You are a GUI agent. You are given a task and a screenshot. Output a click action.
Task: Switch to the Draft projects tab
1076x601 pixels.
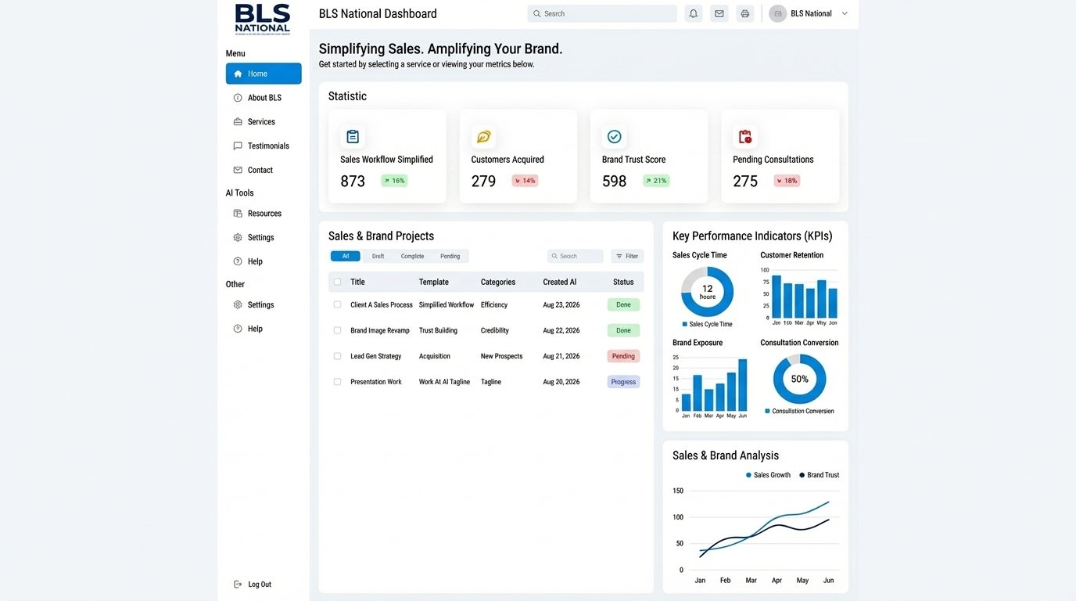tap(378, 256)
